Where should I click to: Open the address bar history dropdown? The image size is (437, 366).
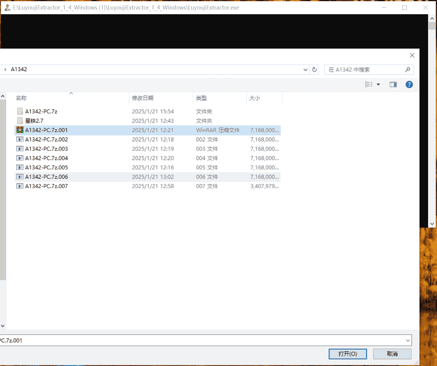pos(305,70)
